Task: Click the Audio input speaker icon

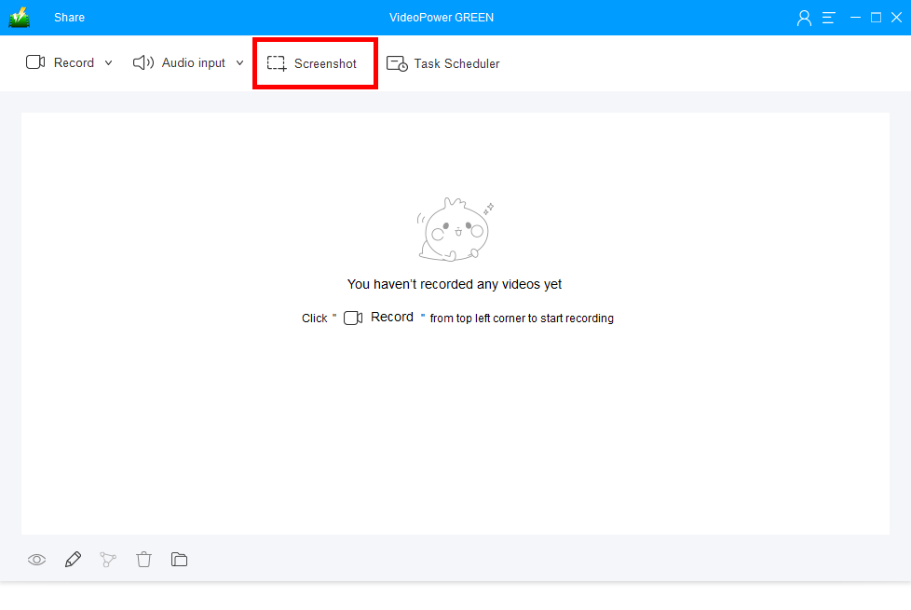Action: (143, 62)
